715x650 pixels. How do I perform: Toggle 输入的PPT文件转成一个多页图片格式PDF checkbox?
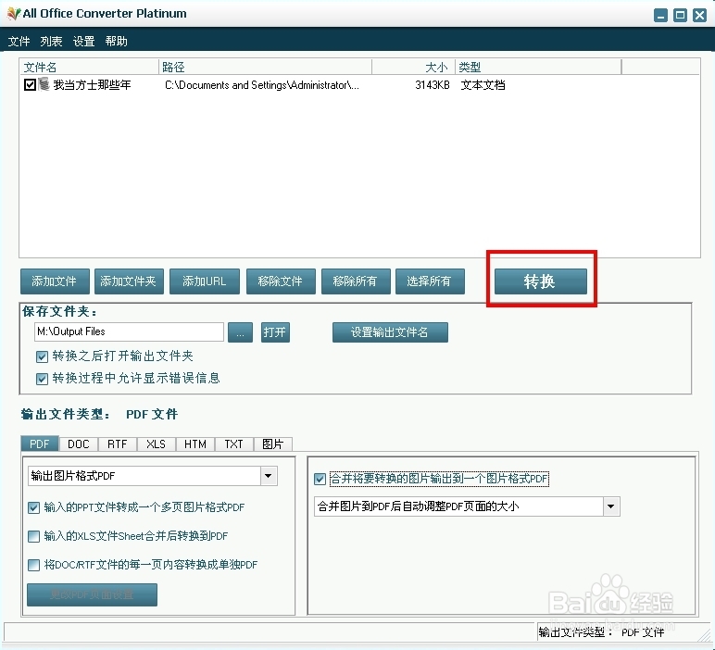[x=33, y=507]
